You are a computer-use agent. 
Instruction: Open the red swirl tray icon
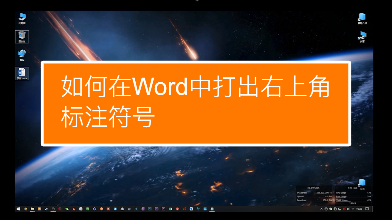coord(344,209)
